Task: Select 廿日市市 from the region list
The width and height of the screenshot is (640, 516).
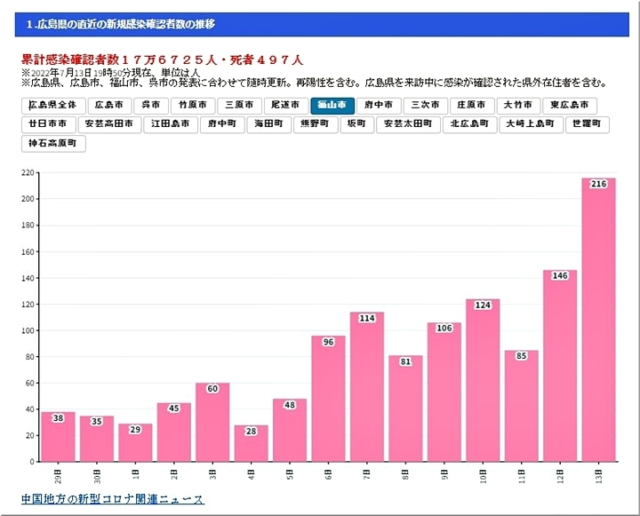Action: click(x=47, y=124)
